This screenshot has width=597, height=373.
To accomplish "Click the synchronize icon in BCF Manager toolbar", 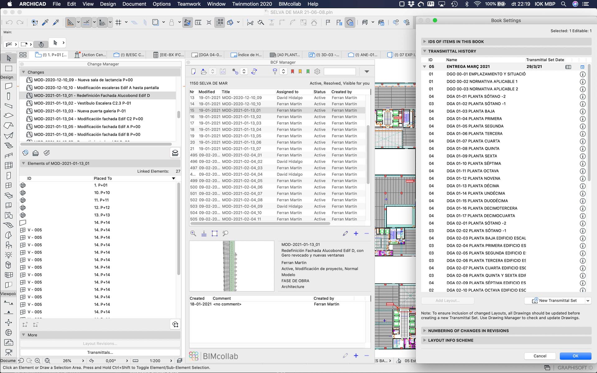I will [254, 72].
